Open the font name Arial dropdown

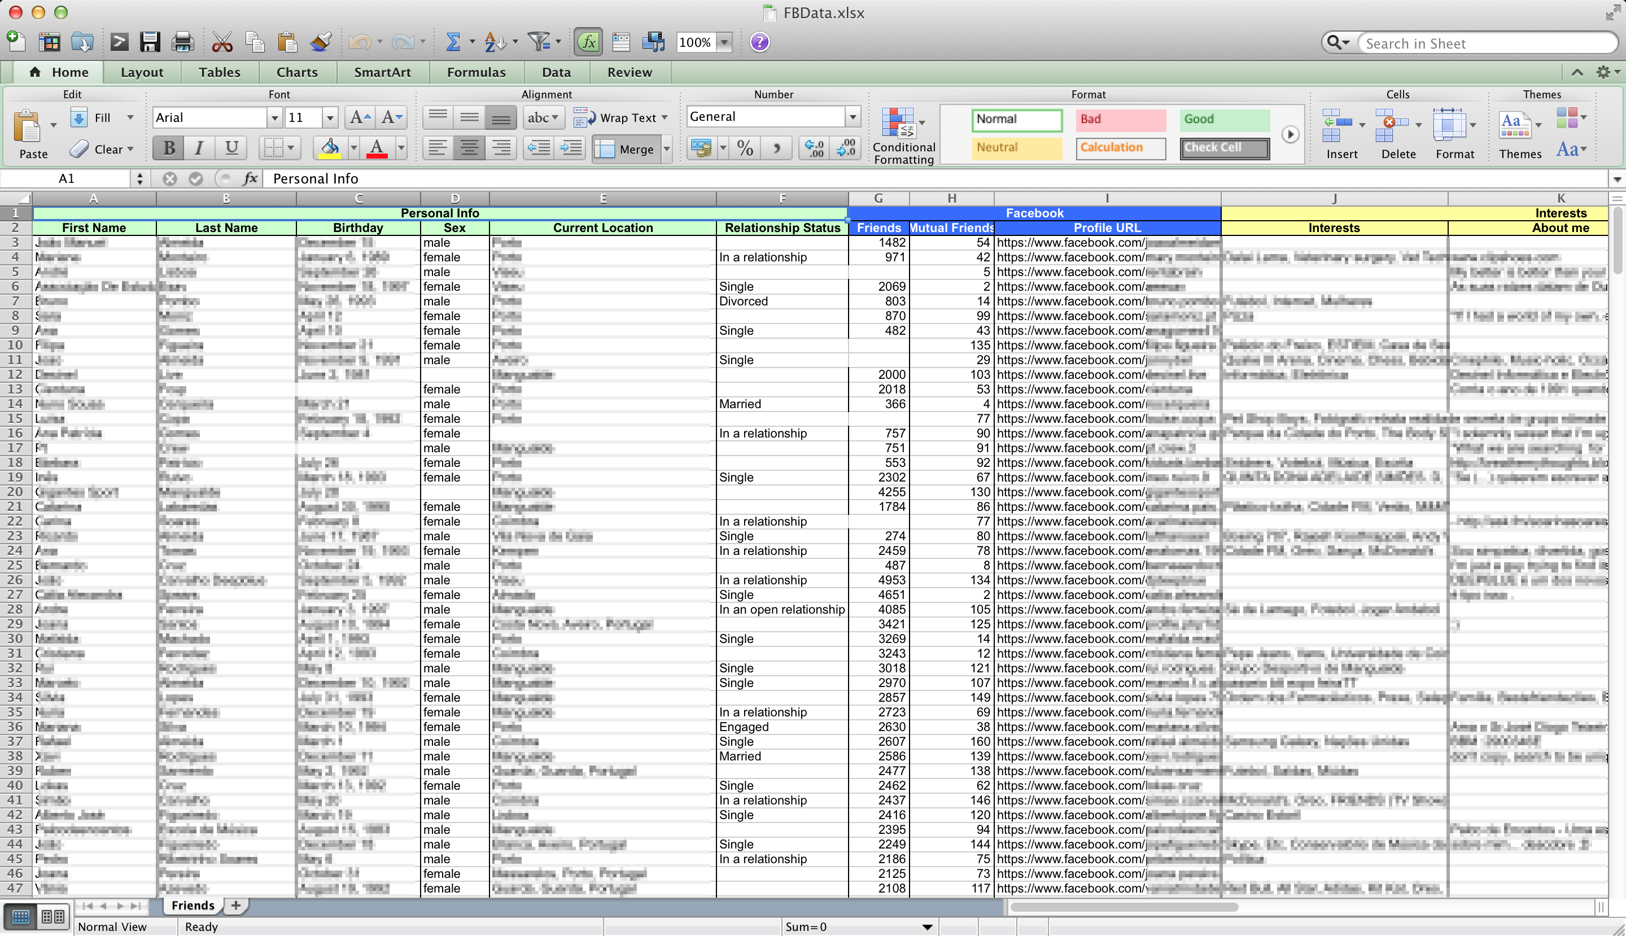[274, 117]
